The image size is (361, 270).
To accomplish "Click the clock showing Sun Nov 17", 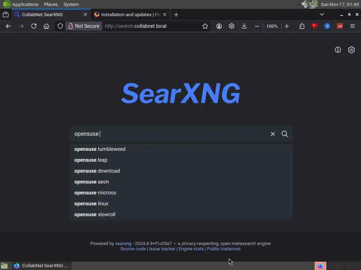I will pyautogui.click(x=340, y=4).
